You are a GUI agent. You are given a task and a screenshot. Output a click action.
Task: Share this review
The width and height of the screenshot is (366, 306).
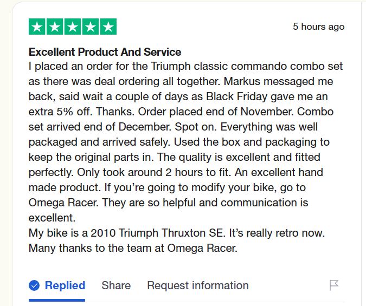click(x=116, y=285)
